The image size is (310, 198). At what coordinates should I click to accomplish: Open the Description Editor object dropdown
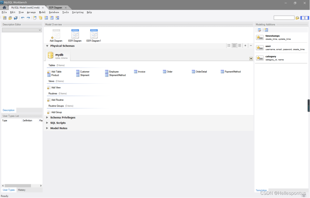(x=22, y=30)
